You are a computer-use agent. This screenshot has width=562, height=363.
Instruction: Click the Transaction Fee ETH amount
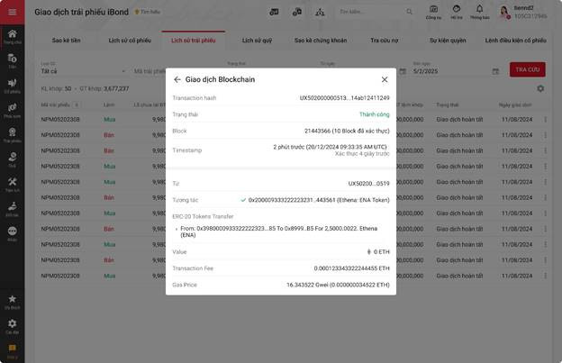(351, 268)
